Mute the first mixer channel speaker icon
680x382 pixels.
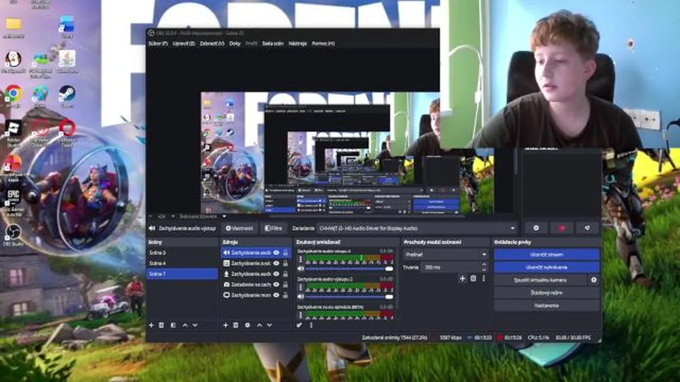coord(301,268)
